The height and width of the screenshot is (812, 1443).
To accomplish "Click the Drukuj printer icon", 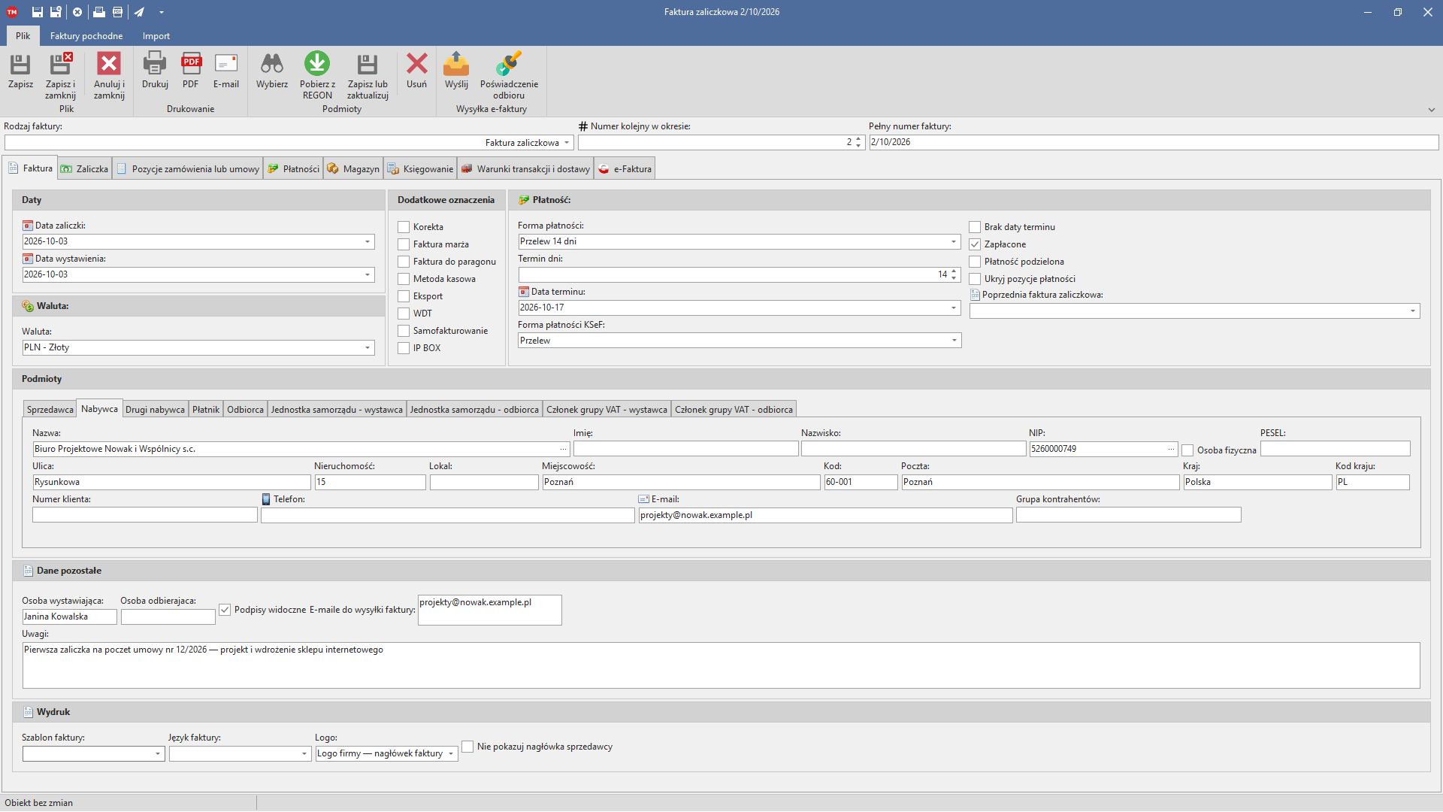I will tap(155, 65).
